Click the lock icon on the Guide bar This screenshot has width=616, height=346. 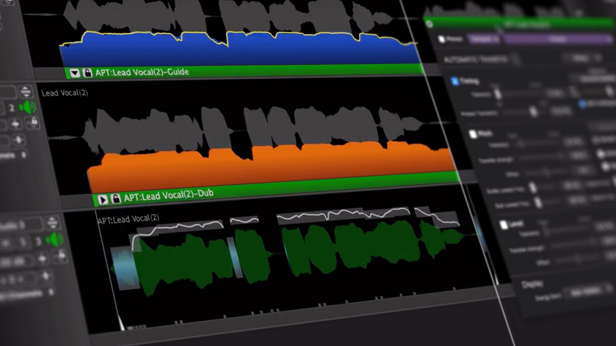point(87,73)
